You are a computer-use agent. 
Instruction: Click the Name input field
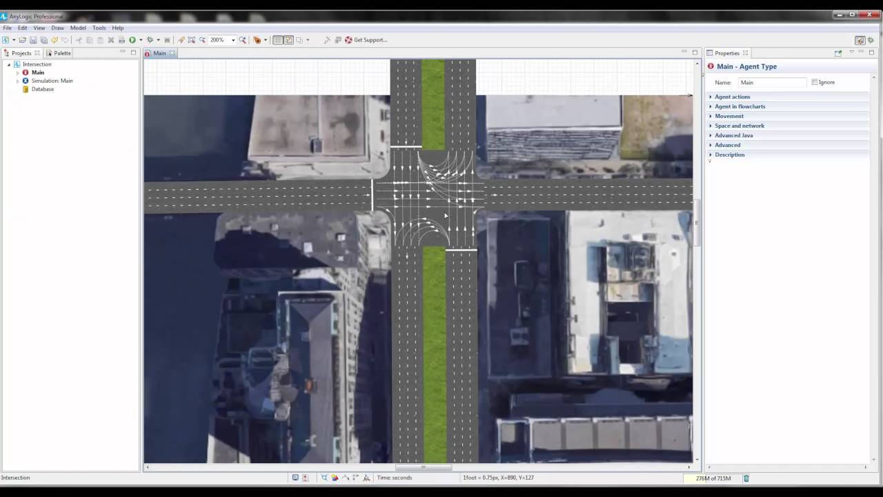click(772, 82)
